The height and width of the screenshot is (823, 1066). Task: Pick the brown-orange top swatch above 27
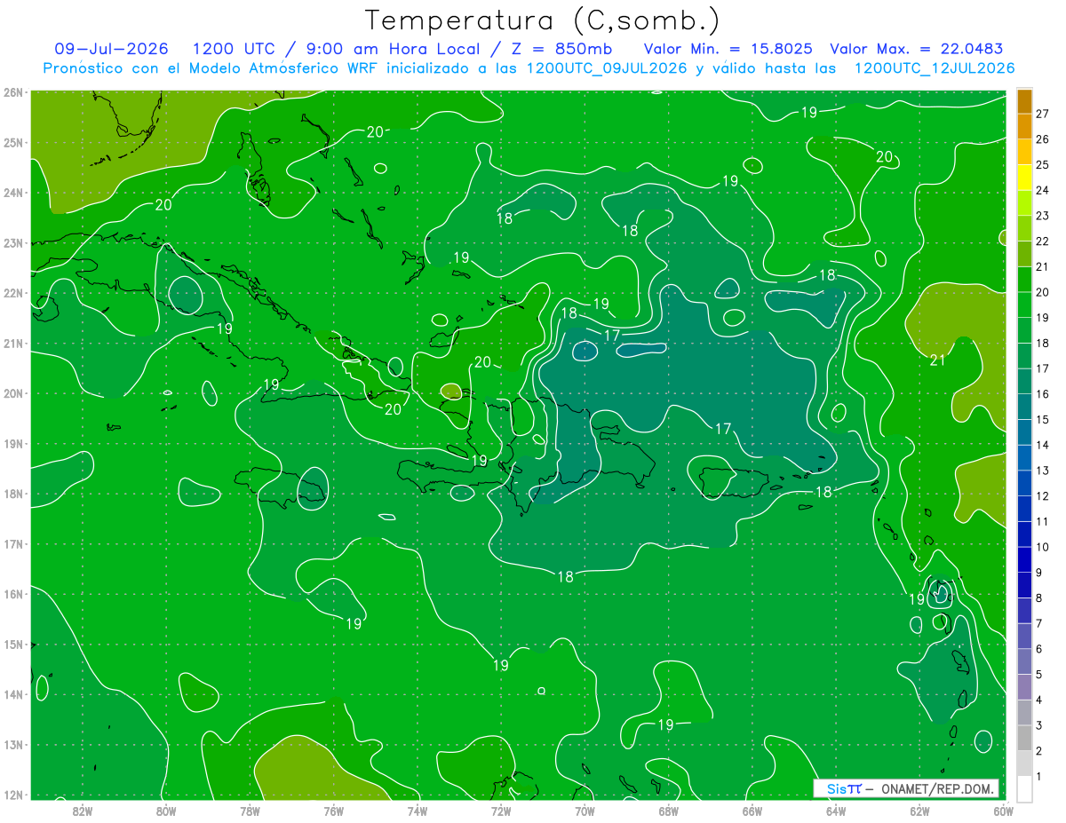click(1024, 100)
